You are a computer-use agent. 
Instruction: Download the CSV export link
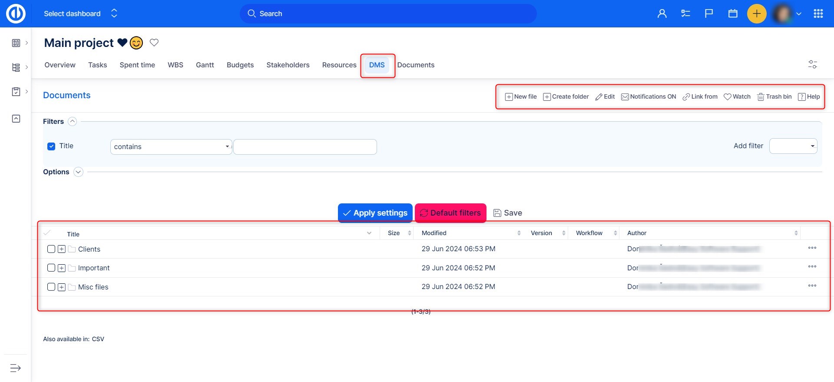[98, 339]
